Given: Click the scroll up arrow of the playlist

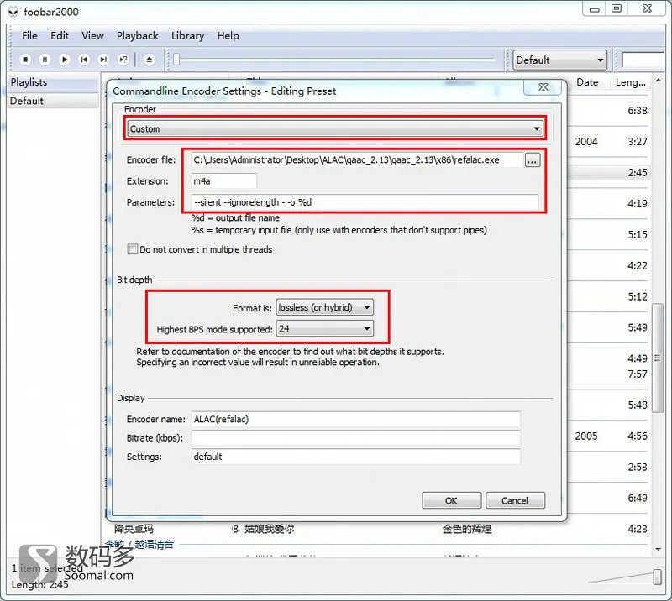Looking at the screenshot, I should click(658, 80).
